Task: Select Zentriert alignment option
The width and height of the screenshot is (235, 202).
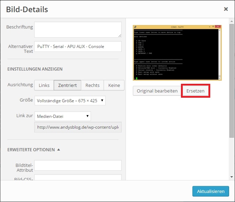Action: pos(68,85)
